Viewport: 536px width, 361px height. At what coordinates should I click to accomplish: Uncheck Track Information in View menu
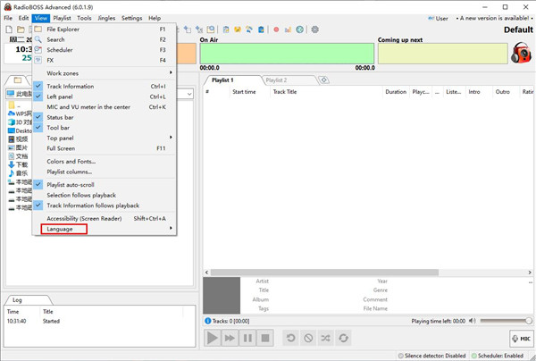point(70,86)
